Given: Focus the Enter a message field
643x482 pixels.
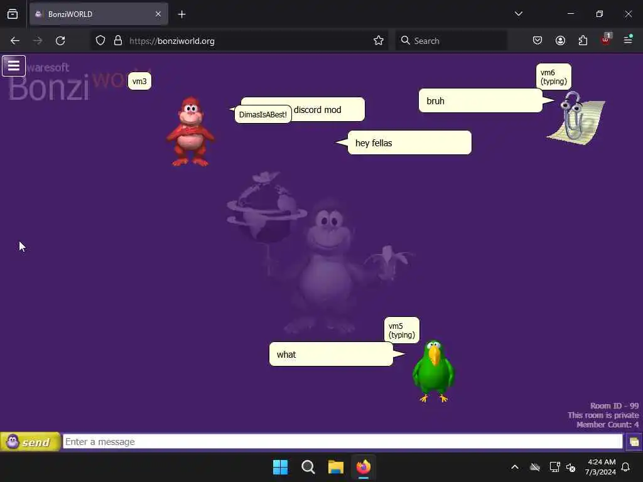Looking at the screenshot, I should tap(342, 441).
